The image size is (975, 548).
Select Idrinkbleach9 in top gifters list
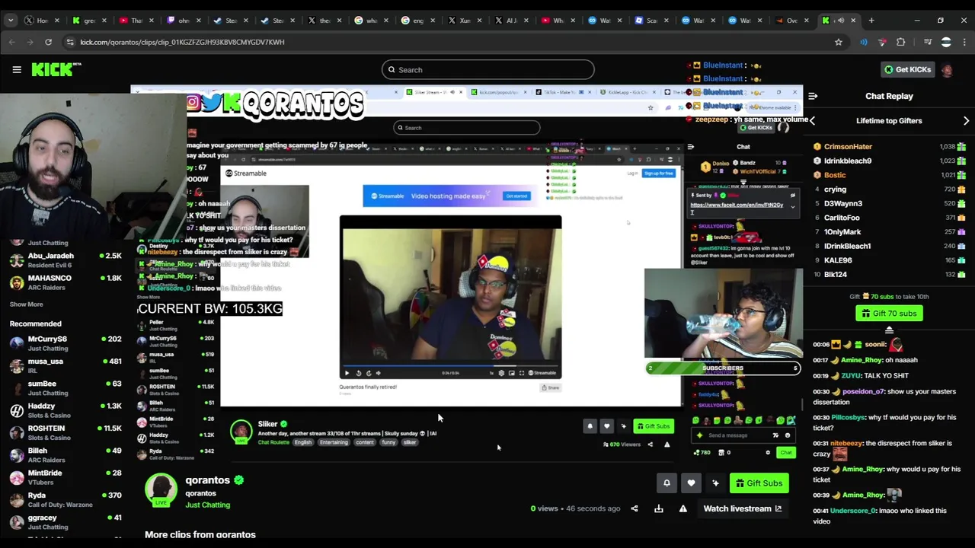click(x=848, y=161)
